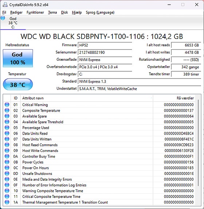
Task: Open the Sprog (Language) menu
Action: pyautogui.click(x=100, y=12)
